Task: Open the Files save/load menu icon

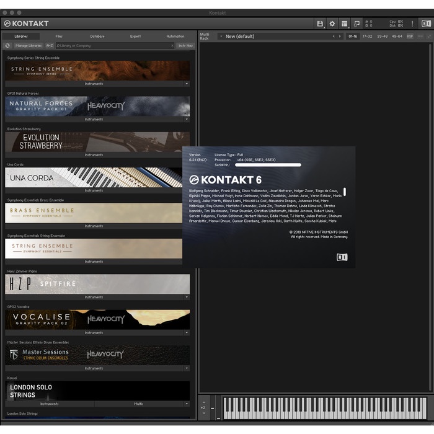Action: click(320, 24)
